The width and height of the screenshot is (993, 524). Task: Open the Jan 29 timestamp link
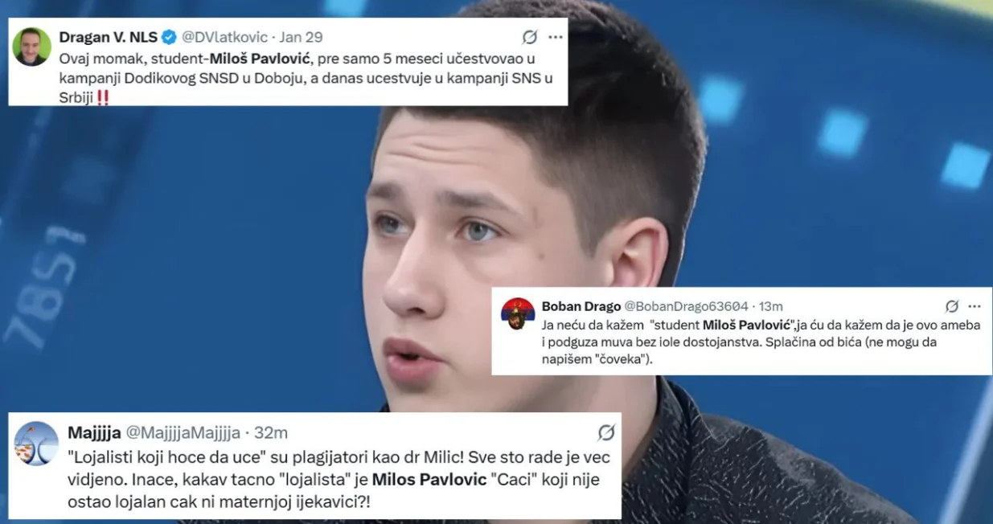click(302, 37)
